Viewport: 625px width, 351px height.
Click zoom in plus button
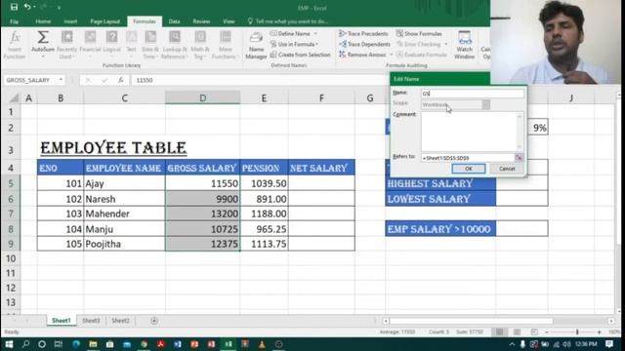(599, 331)
